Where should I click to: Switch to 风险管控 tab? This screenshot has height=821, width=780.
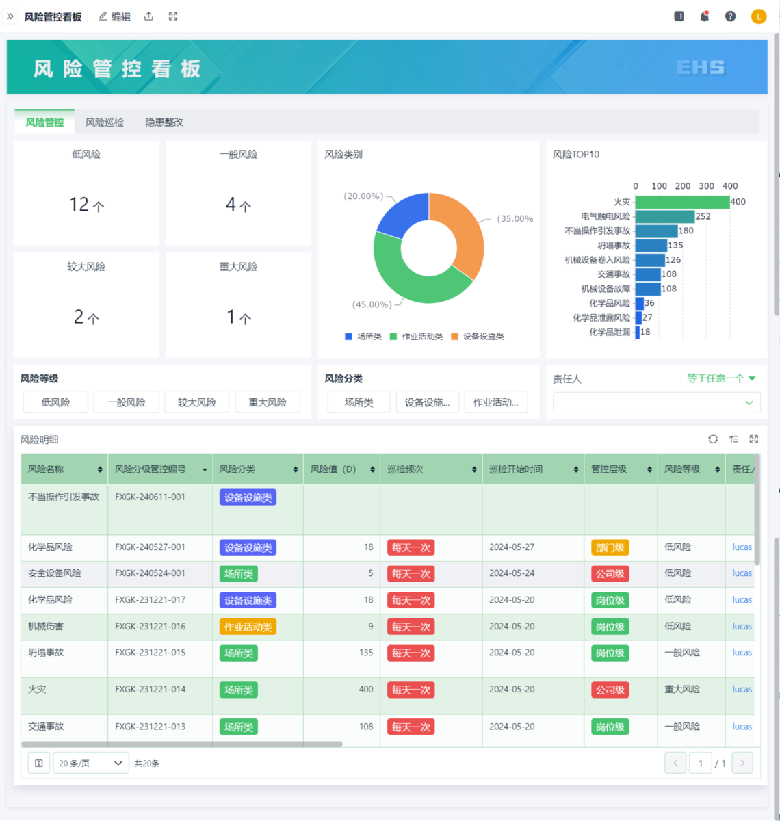[44, 122]
